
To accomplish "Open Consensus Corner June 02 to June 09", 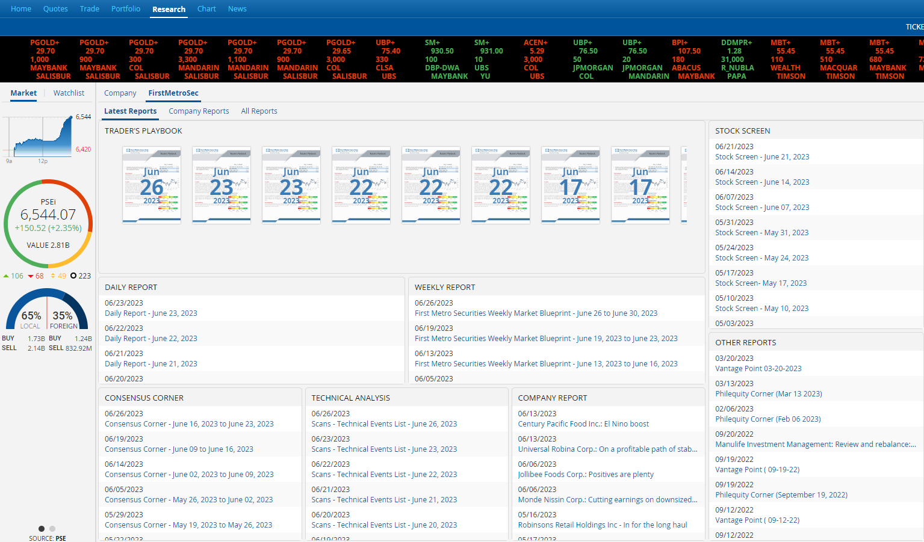I will tap(189, 475).
